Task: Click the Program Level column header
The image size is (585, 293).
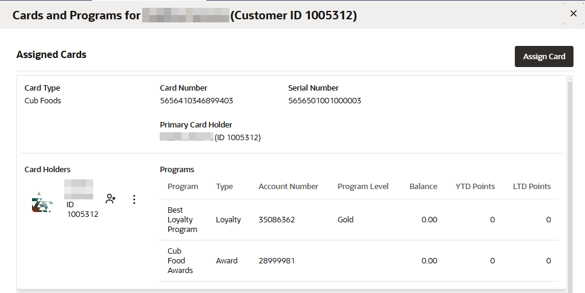Action: 363,187
